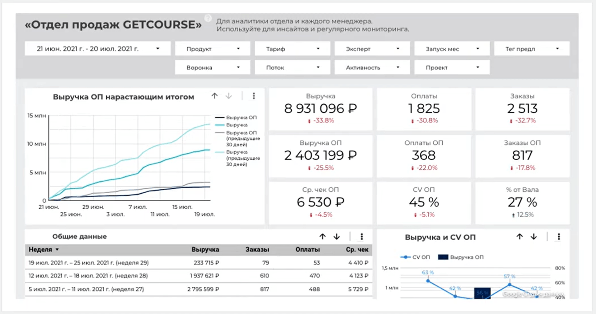Toggle Выручка ОП dark navy legend entry

[235, 118]
